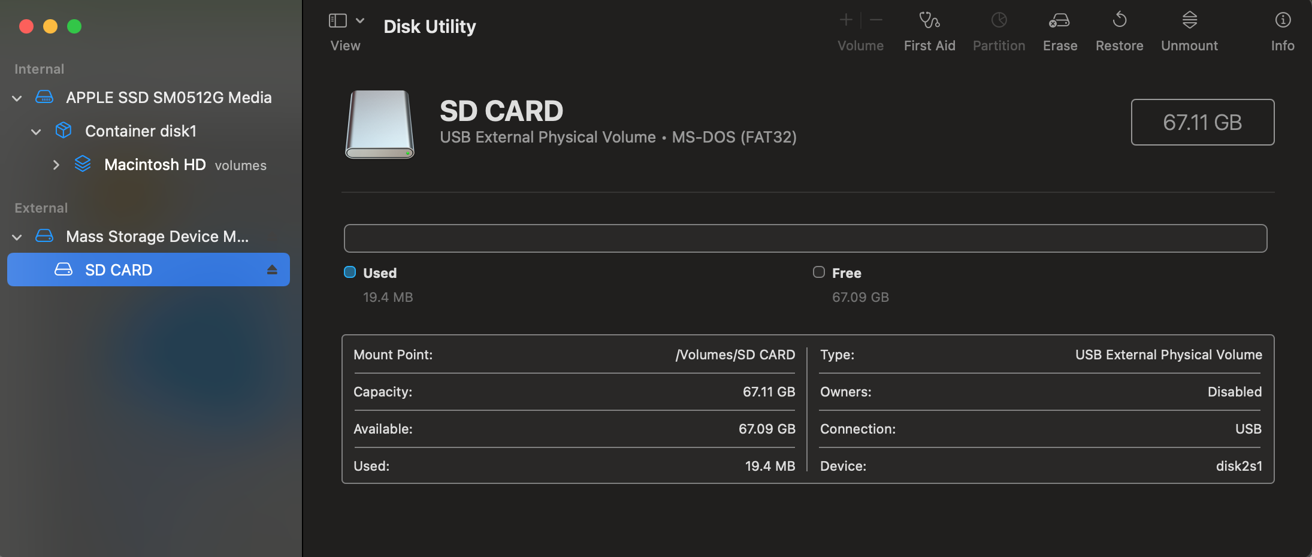Viewport: 1312px width, 557px height.
Task: Click the APPLE SSD drive icon
Action: point(44,97)
